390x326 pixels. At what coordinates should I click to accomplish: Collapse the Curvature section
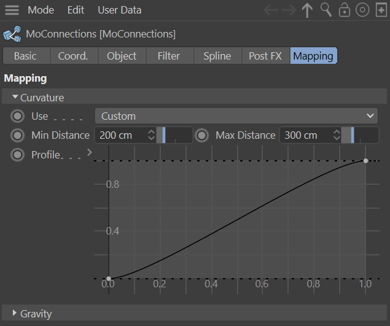tap(15, 97)
